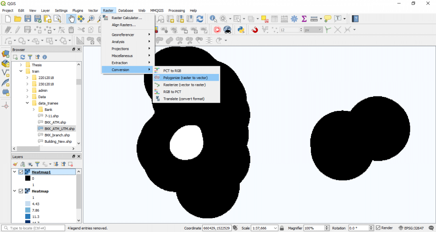Open the Help contents book icon
The width and height of the screenshot is (436, 232).
[x=355, y=19]
